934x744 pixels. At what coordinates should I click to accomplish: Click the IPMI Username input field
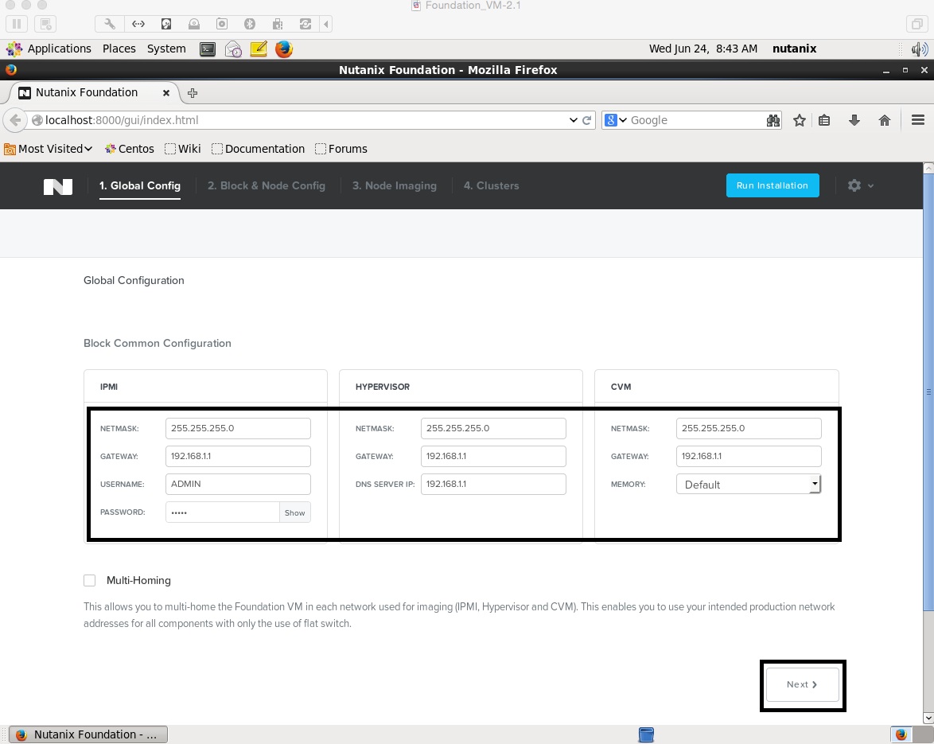(238, 484)
